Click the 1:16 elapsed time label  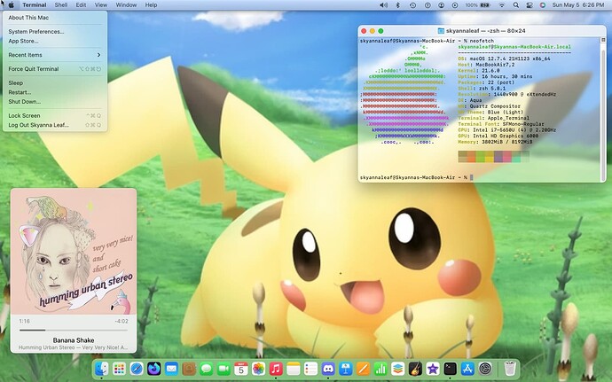(x=24, y=321)
